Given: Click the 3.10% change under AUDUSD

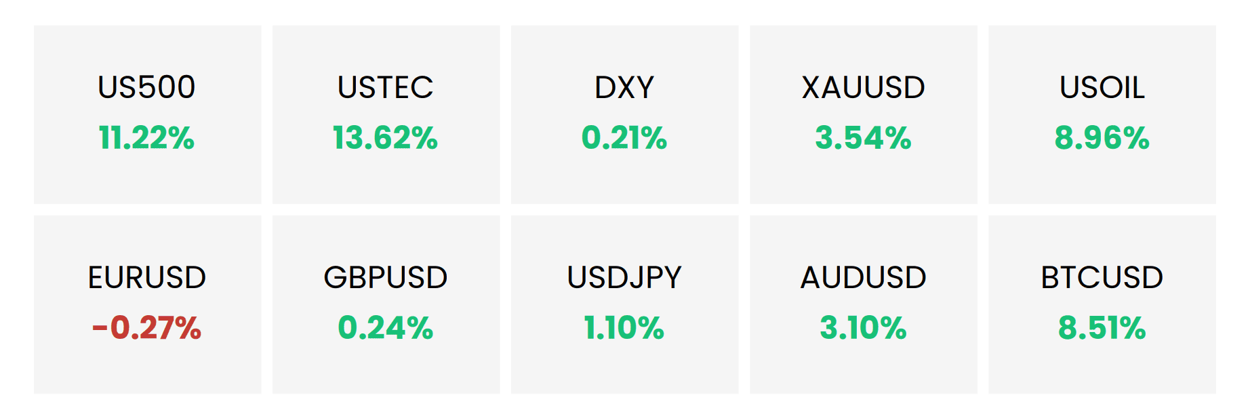Looking at the screenshot, I should [x=863, y=328].
